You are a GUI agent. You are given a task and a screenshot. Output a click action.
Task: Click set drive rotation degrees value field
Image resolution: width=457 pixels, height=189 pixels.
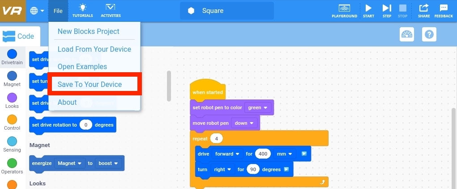[x=85, y=125]
